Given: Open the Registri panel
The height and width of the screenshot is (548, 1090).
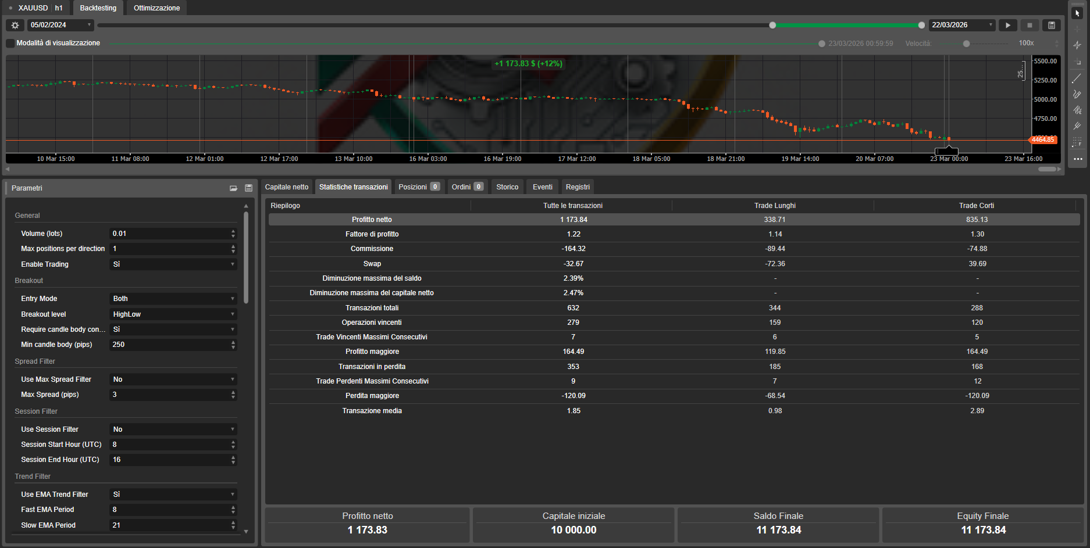Looking at the screenshot, I should click(577, 187).
